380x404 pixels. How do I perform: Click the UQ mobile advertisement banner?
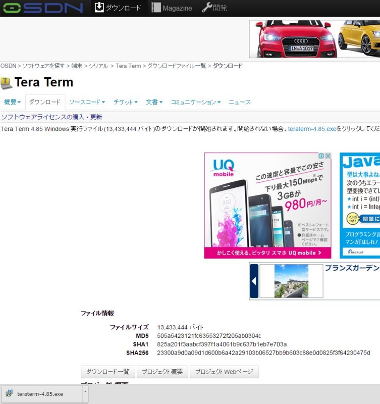point(267,206)
